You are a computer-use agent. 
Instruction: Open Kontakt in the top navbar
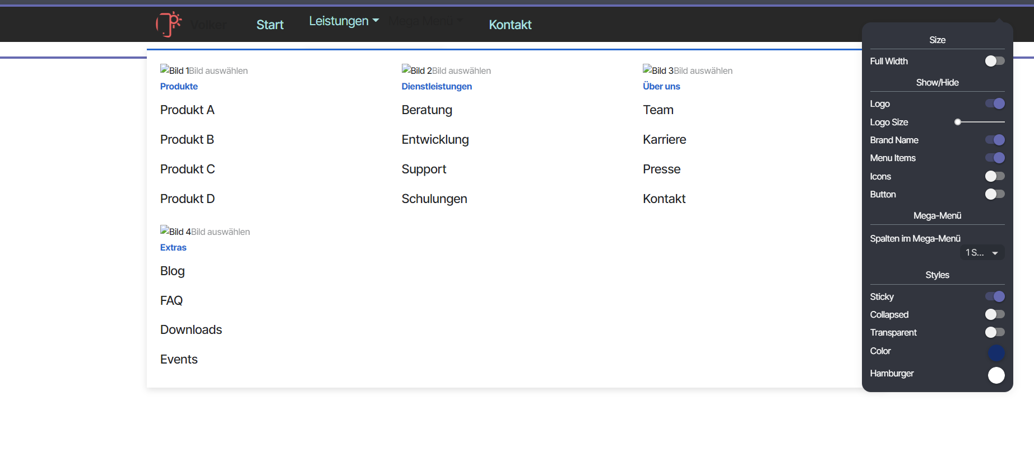point(510,25)
